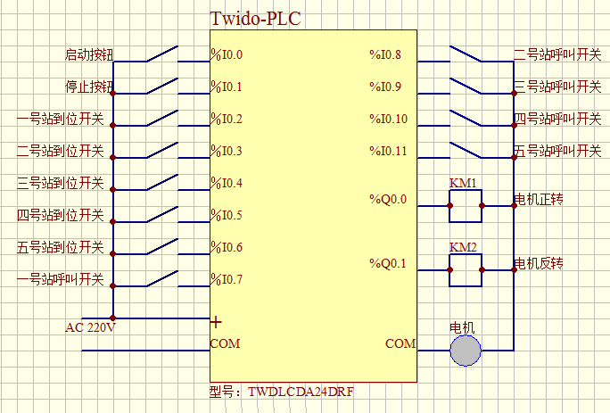Click the %I0.10 input terminal label

(x=388, y=120)
